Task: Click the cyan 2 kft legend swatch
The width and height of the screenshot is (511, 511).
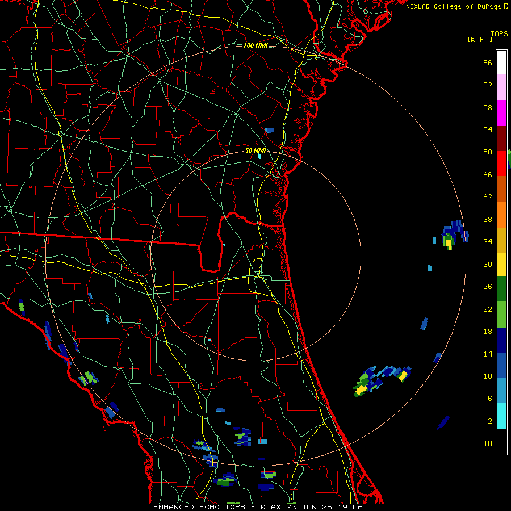Action: tap(501, 416)
